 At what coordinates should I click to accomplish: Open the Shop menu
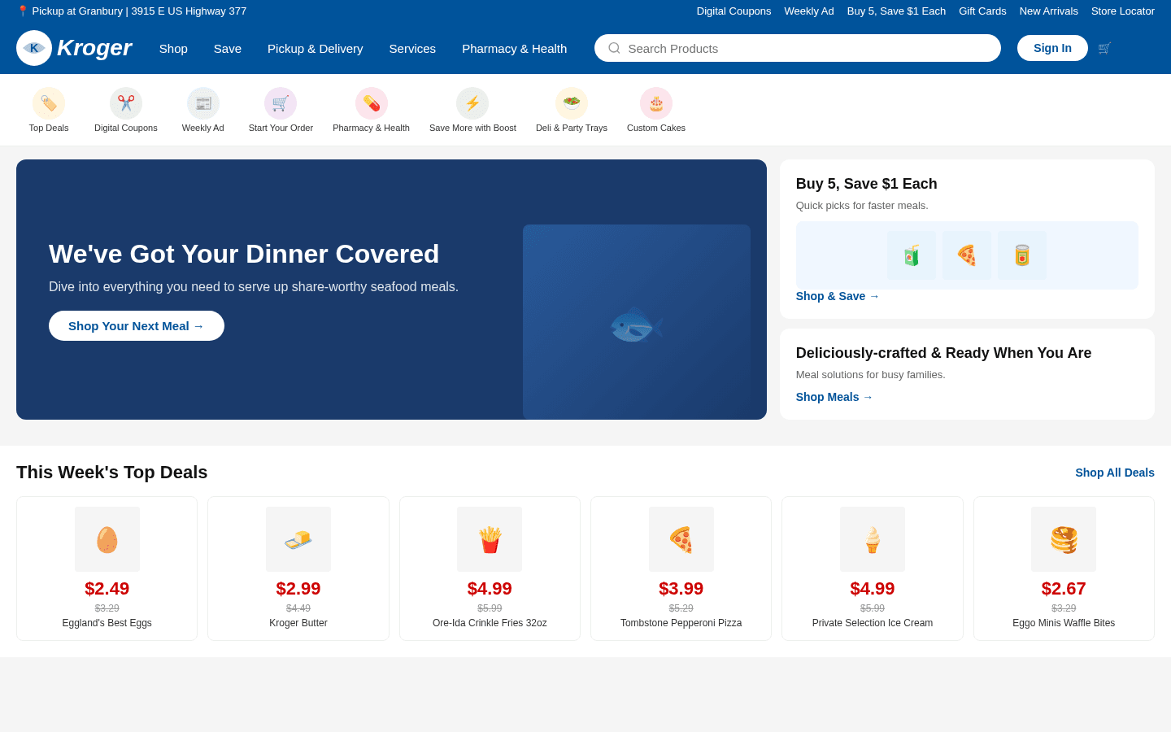pyautogui.click(x=173, y=49)
